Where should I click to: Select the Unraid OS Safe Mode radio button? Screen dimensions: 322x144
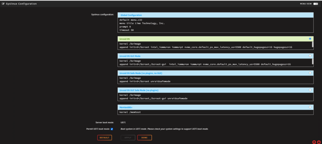(x=310, y=73)
